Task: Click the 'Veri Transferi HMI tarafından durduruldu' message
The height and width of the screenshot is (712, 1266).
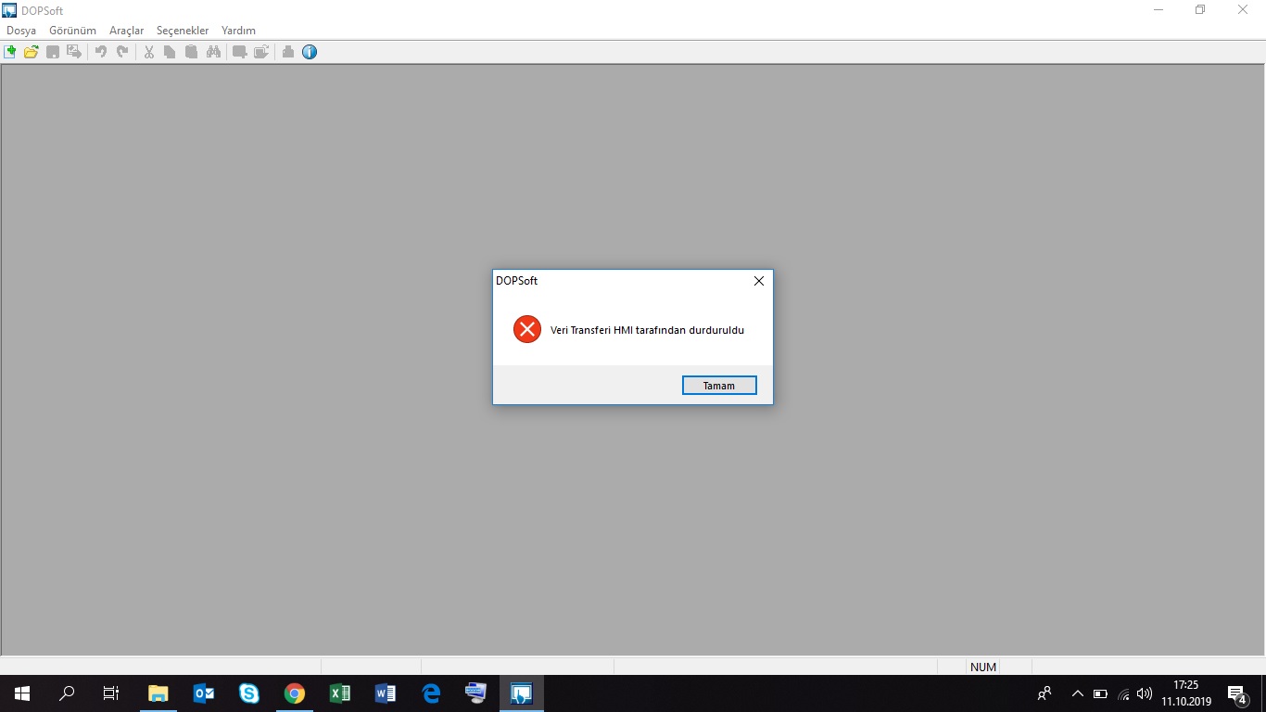Action: pyautogui.click(x=647, y=330)
